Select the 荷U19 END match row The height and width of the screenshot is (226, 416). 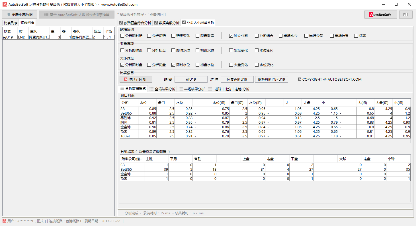tap(58, 37)
